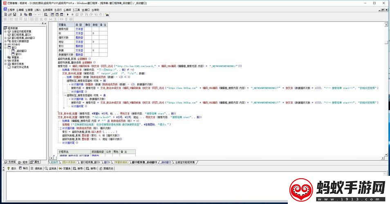Screen dimensions: 390x204
Task: Switch to the 支持库 panel tab
Action: tap(10, 162)
